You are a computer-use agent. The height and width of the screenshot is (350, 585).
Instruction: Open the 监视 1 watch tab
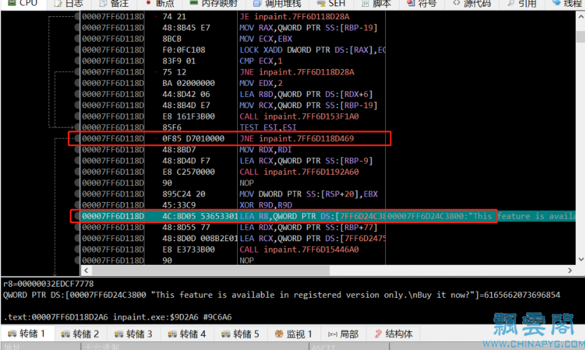click(x=294, y=334)
